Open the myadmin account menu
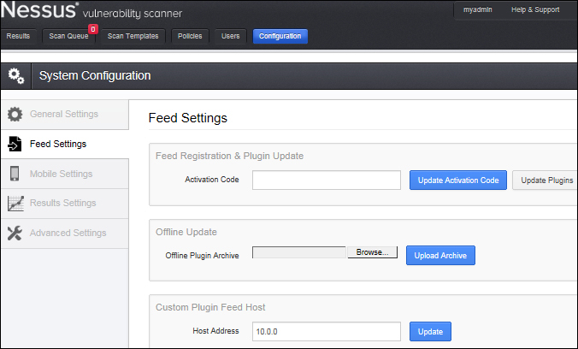 (x=477, y=9)
